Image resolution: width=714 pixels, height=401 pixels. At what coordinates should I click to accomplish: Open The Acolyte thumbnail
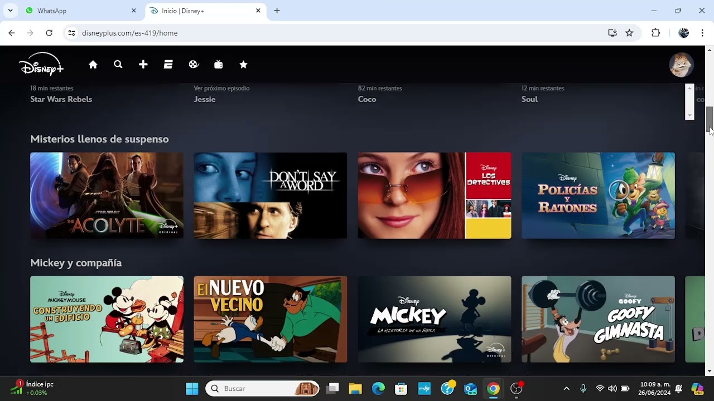107,195
